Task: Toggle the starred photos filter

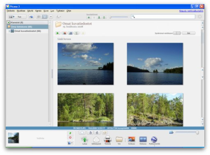Action: (89, 18)
